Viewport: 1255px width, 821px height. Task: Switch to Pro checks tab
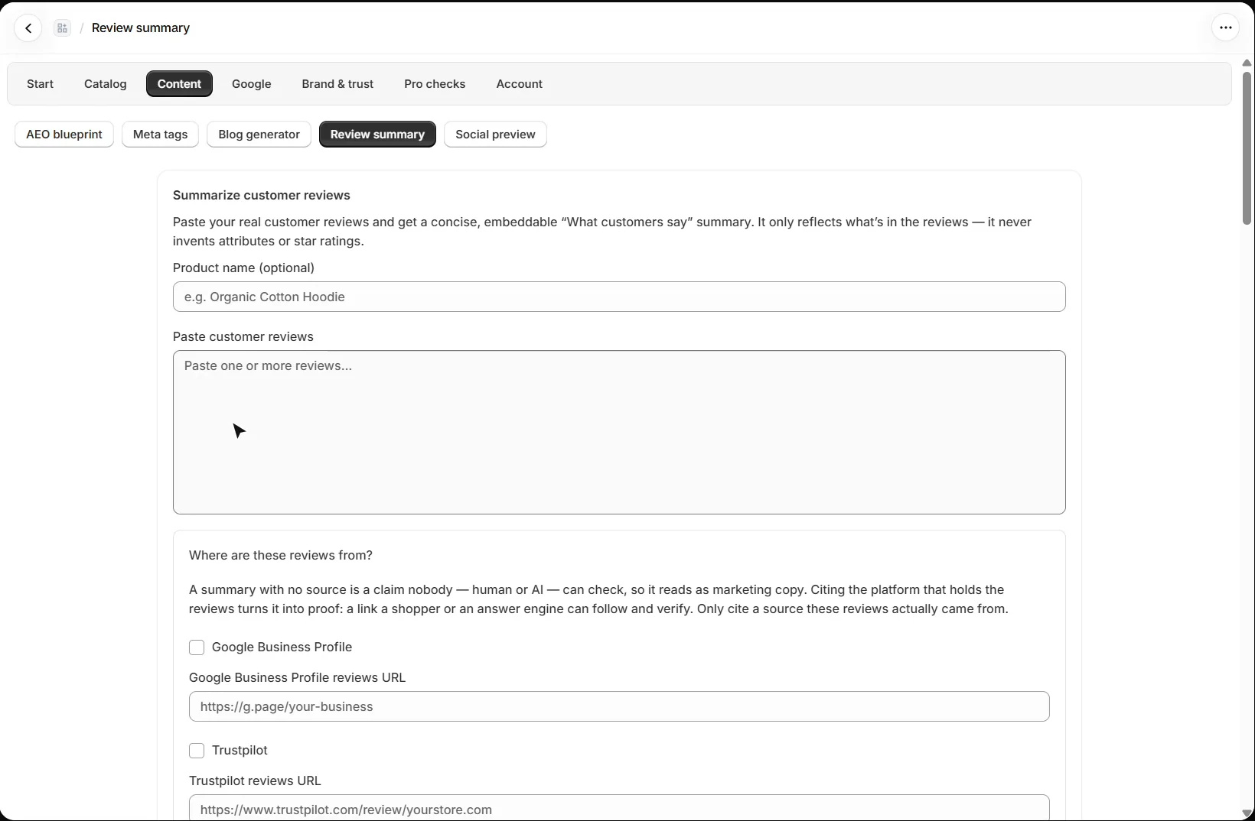435,84
